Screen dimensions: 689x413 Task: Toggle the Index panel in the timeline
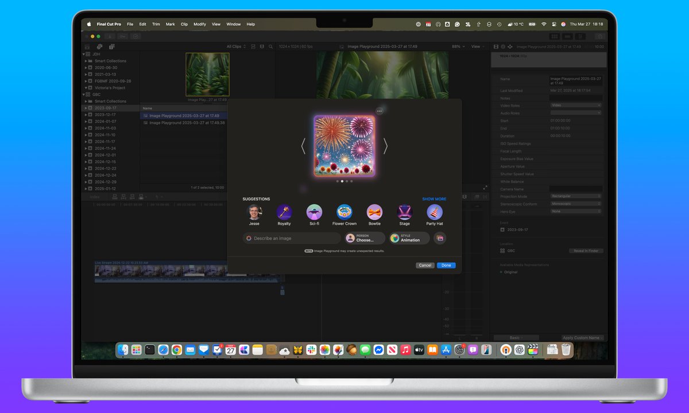click(x=95, y=198)
